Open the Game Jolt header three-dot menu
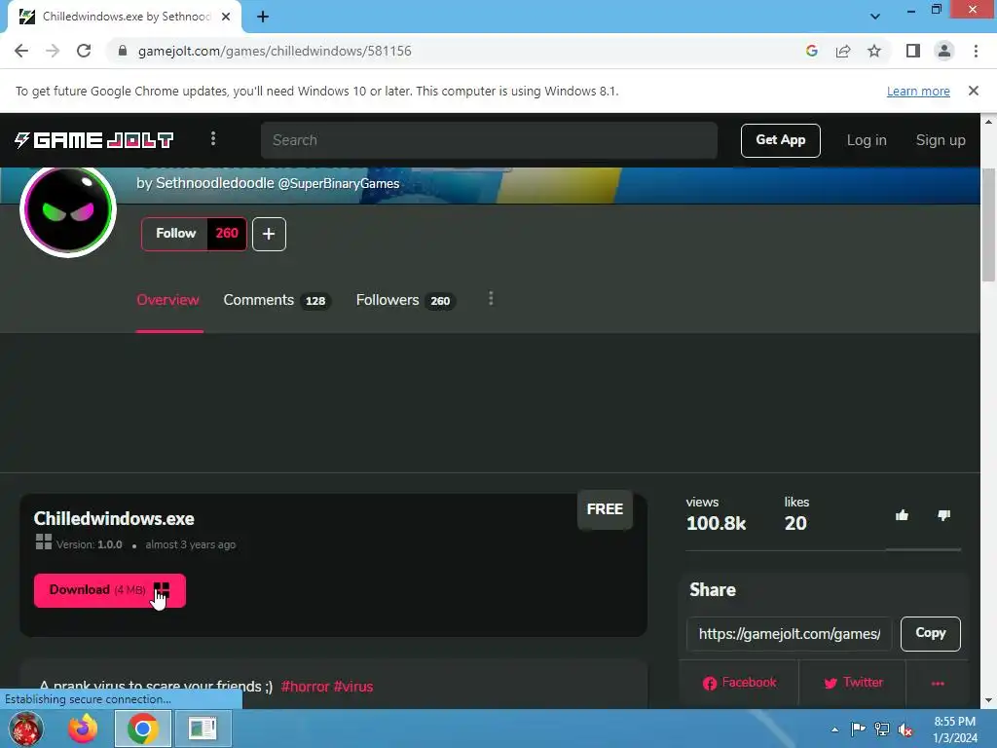 point(213,139)
